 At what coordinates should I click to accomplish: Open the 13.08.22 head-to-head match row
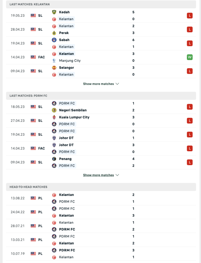point(101,198)
